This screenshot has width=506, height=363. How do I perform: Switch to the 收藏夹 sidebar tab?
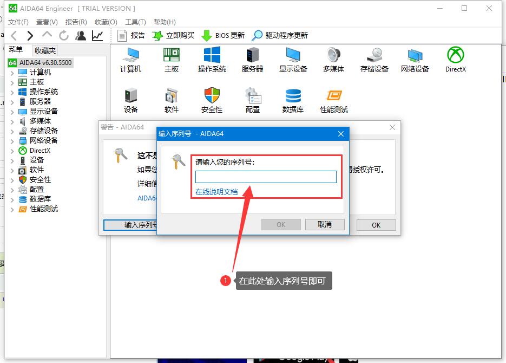(x=45, y=50)
